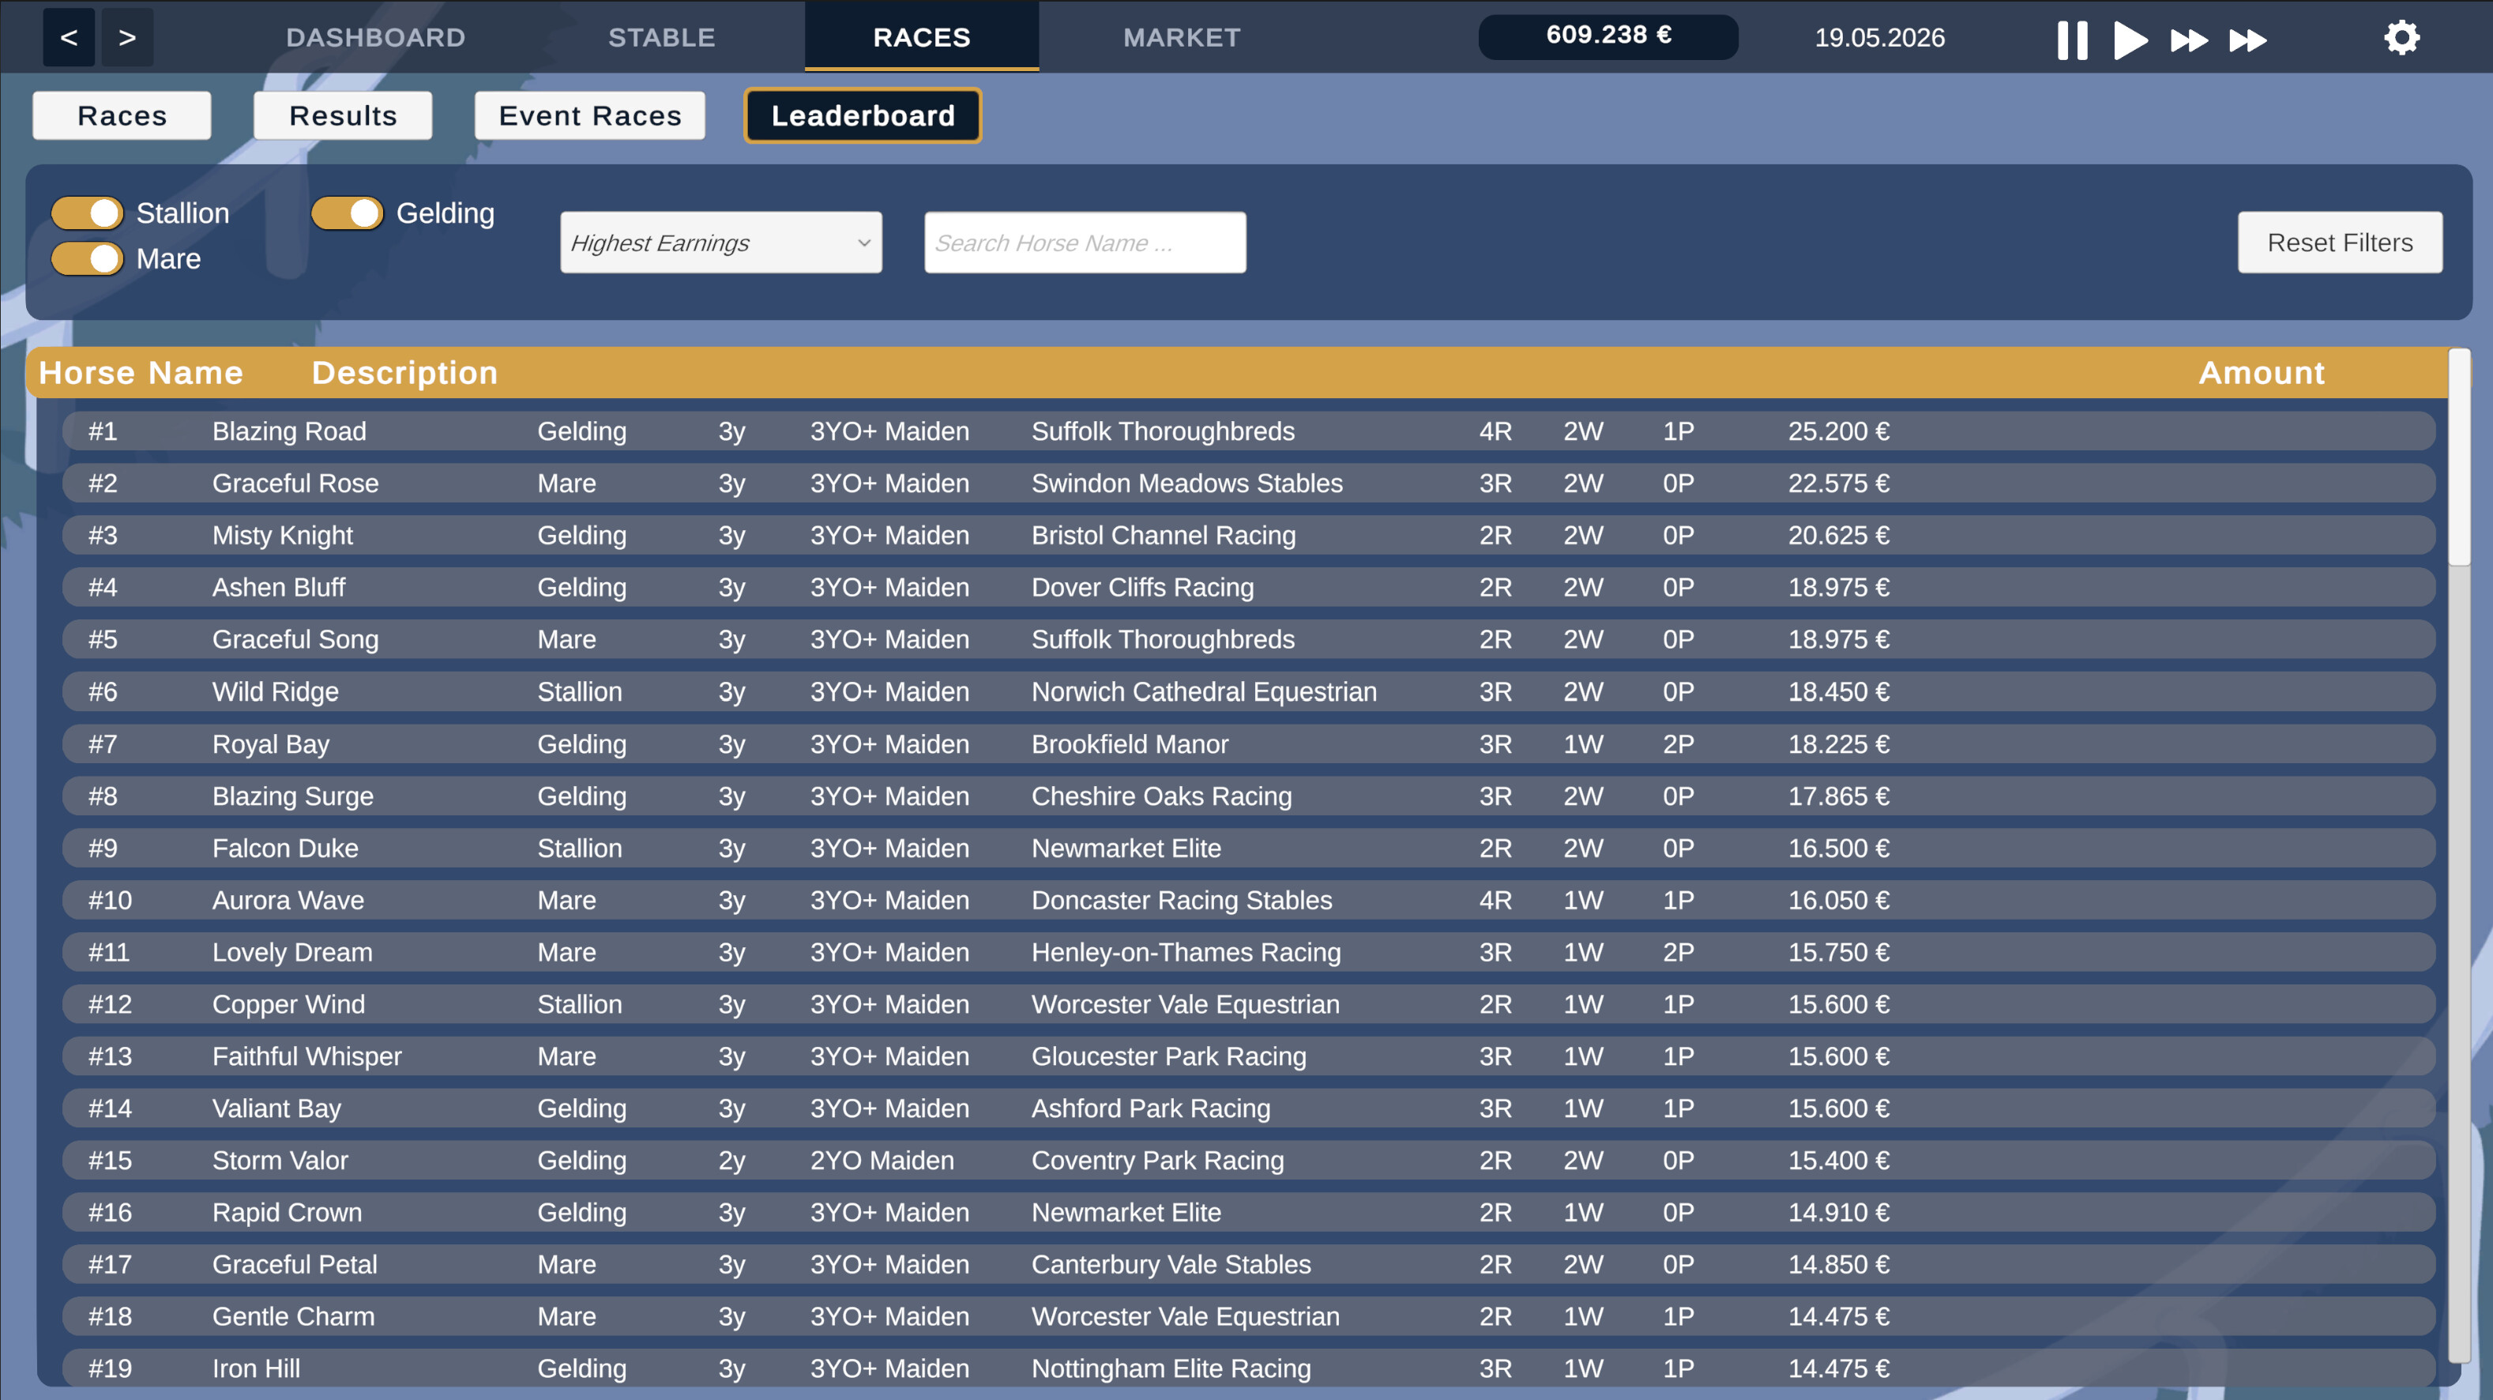This screenshot has height=1400, width=2493.
Task: Fast forward the game speed
Action: pos(2189,39)
